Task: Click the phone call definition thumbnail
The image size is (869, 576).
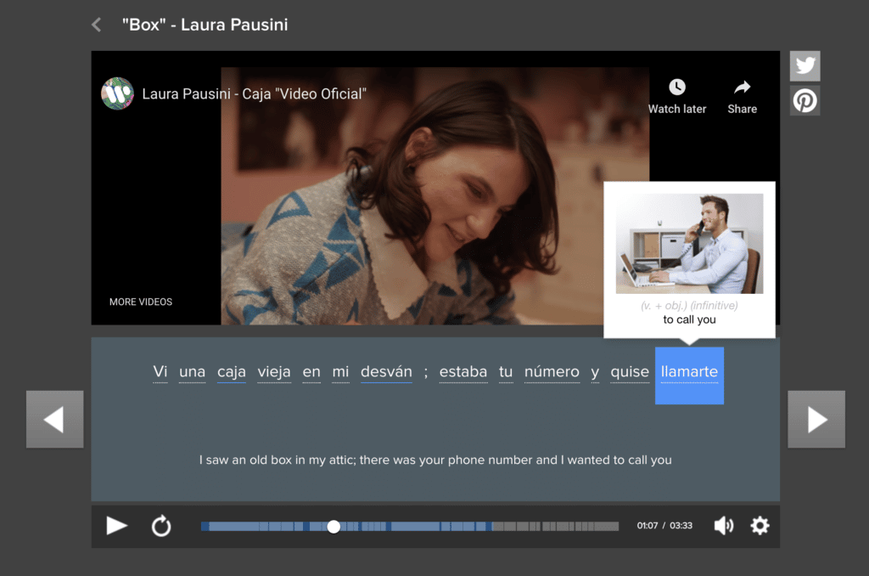Action: point(689,243)
